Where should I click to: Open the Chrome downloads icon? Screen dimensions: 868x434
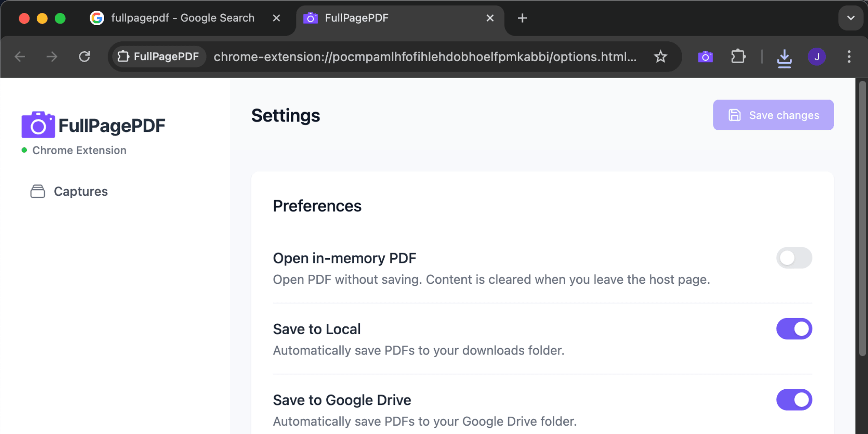point(784,57)
